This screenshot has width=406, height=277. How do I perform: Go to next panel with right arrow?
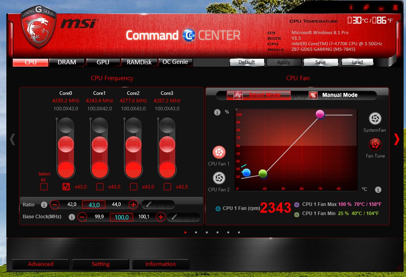pyautogui.click(x=396, y=139)
